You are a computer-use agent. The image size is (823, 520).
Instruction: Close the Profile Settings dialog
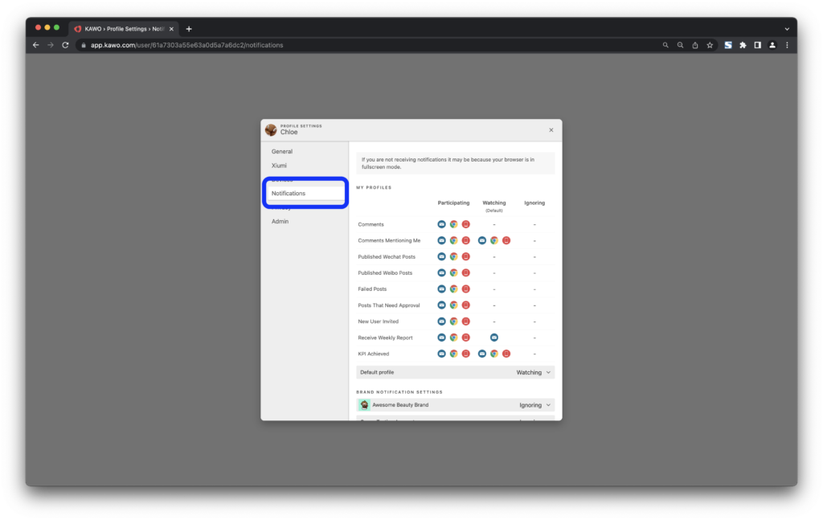(551, 129)
